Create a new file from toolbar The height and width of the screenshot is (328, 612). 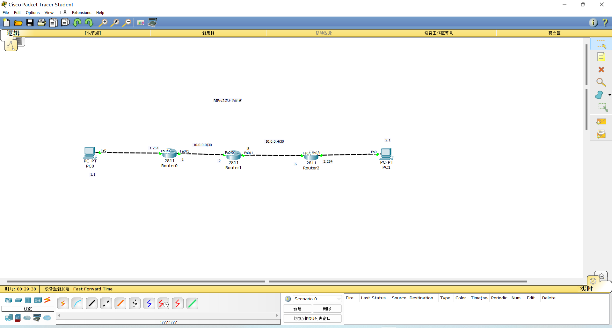click(6, 23)
